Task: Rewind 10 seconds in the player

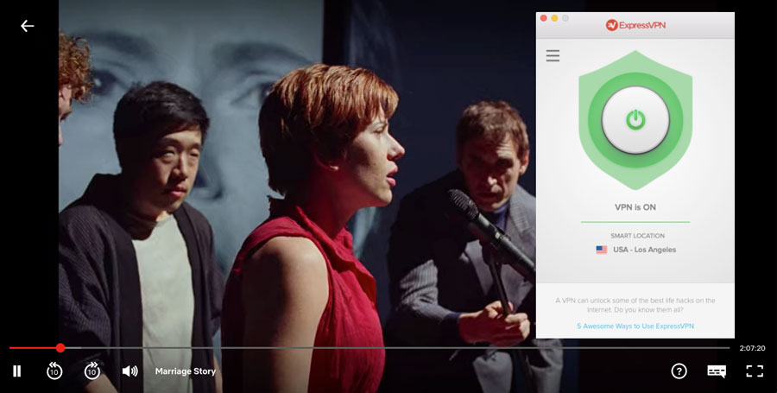Action: [x=54, y=371]
